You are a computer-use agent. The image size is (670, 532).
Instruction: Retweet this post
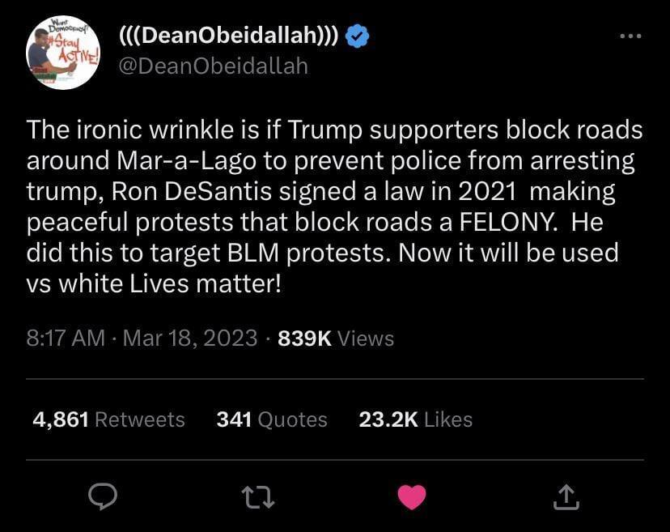pyautogui.click(x=257, y=497)
